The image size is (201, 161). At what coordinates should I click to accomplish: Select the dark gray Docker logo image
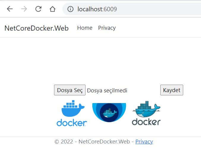[146, 113]
